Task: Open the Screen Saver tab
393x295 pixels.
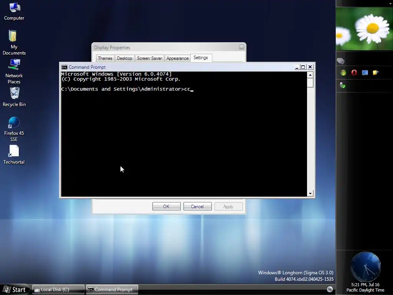Action: pos(149,58)
